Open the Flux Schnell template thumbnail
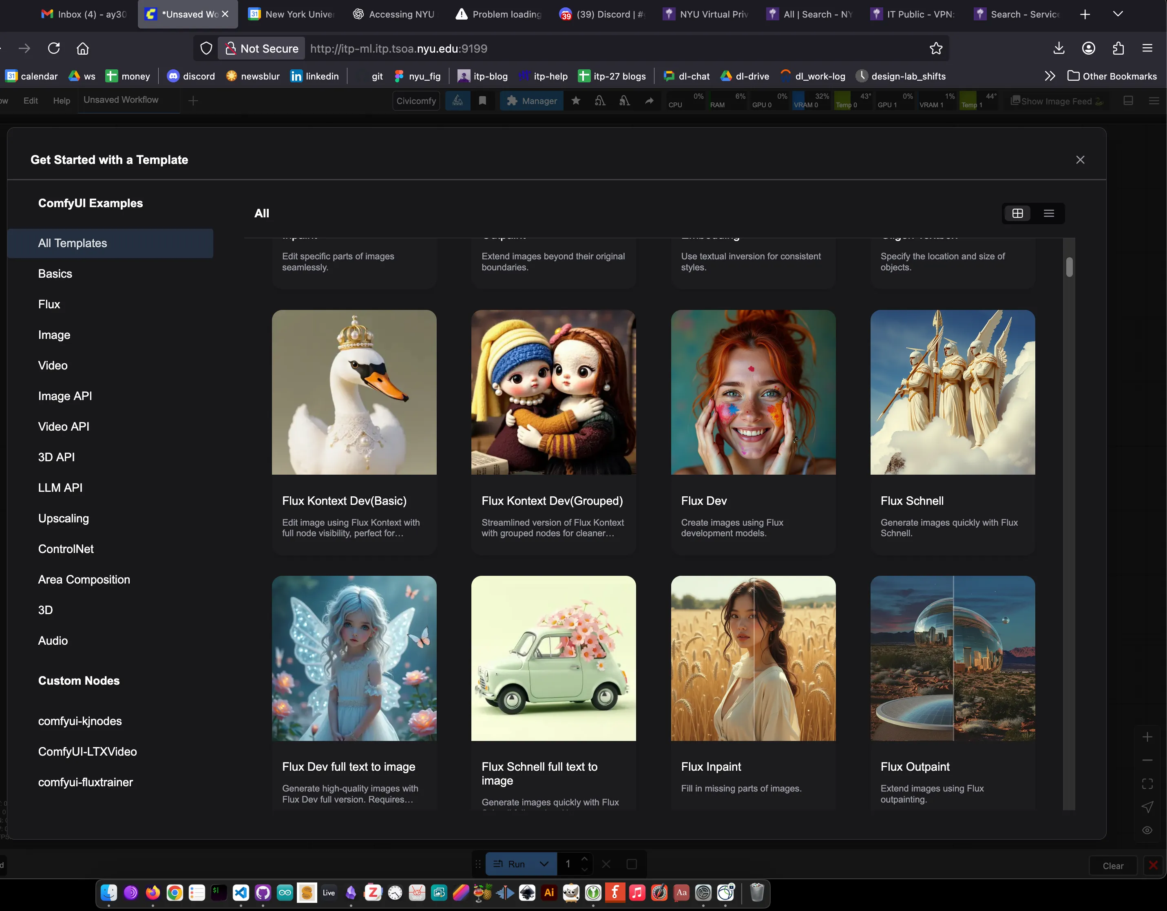Image resolution: width=1167 pixels, height=911 pixels. click(952, 392)
